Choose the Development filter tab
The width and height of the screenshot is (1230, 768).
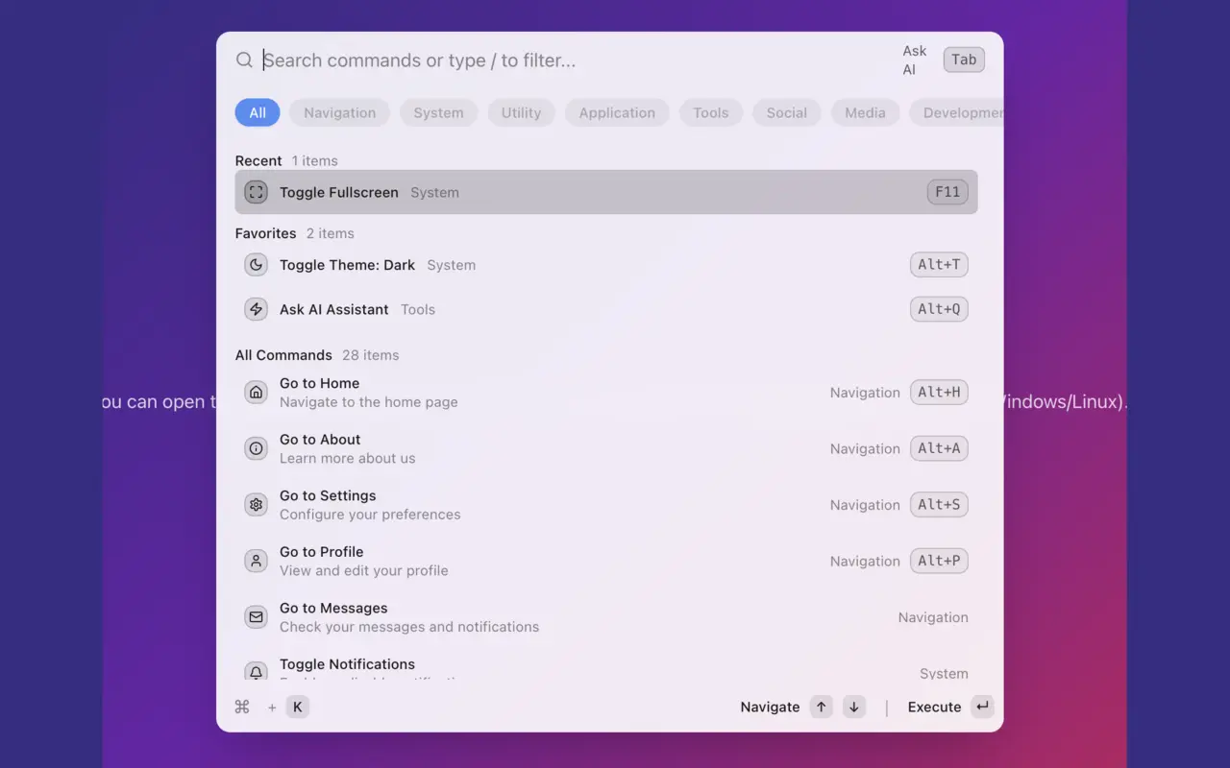(x=957, y=112)
